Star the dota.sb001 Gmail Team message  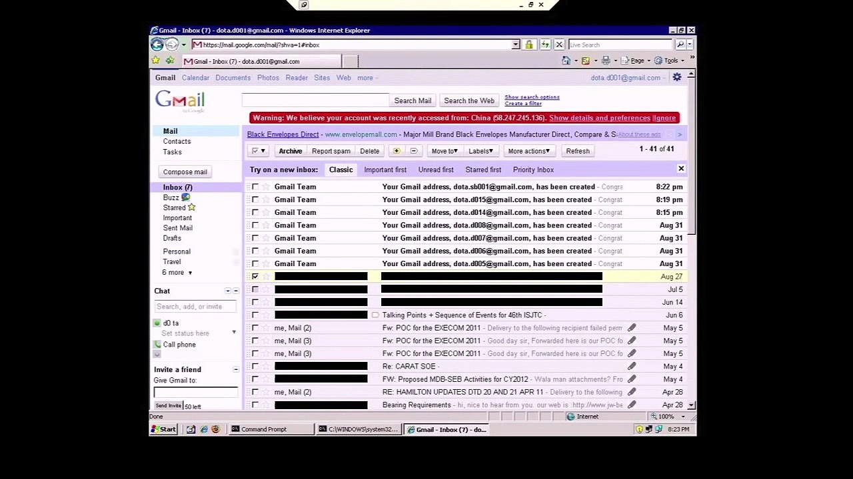tap(266, 187)
